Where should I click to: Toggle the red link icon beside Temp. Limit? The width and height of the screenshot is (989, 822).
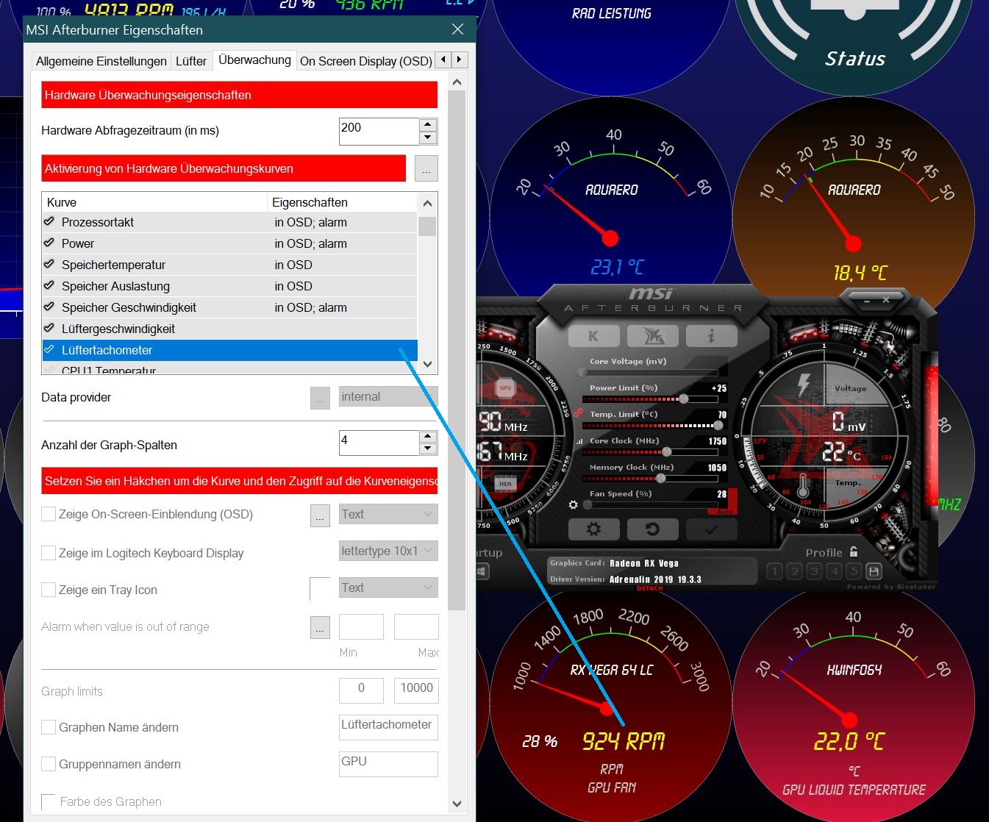coord(579,414)
